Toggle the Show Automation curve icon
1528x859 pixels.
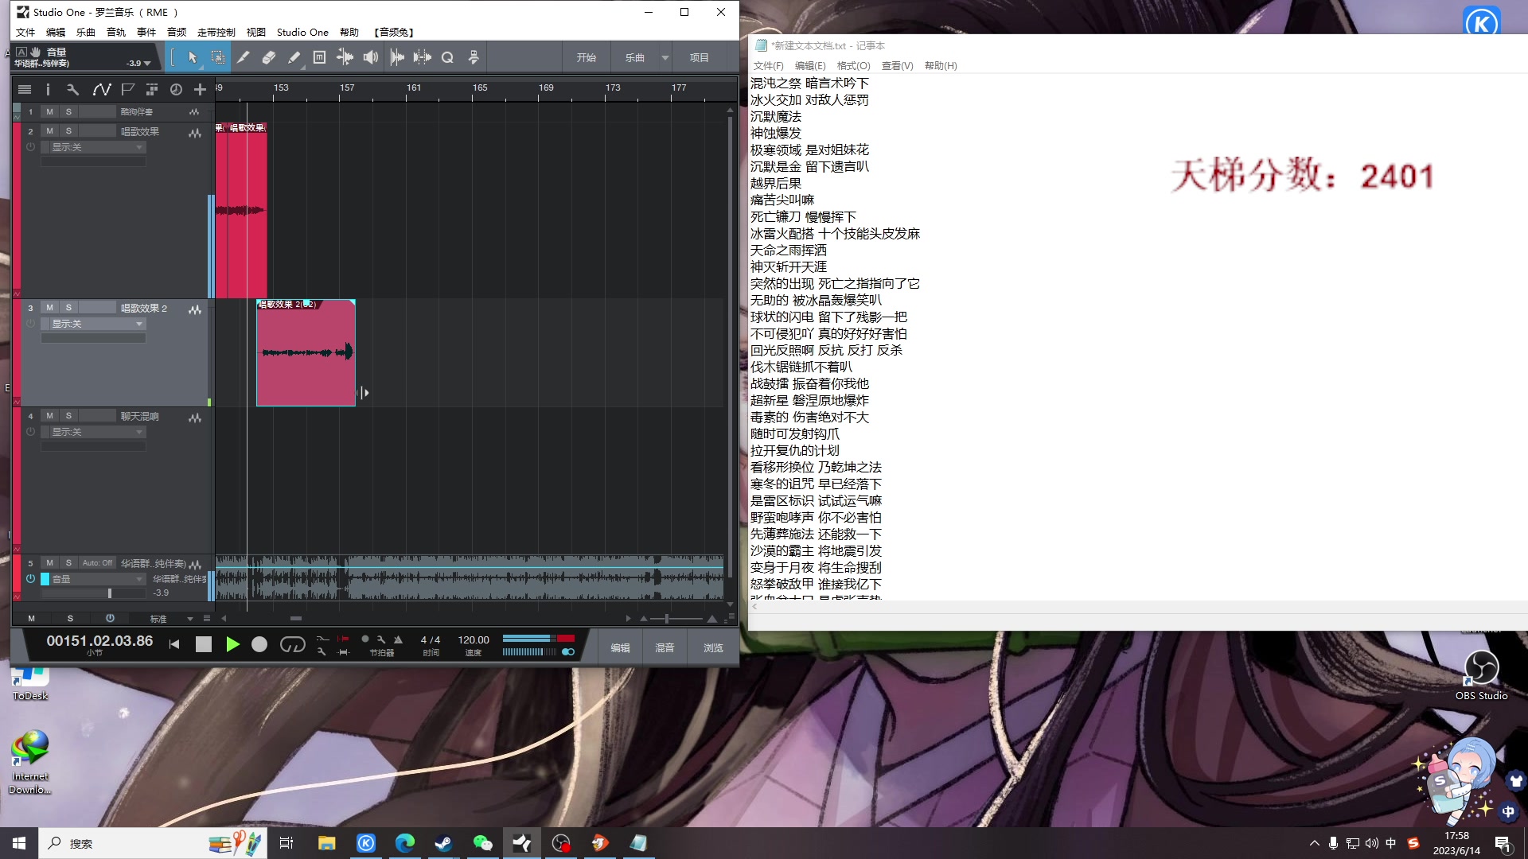[101, 89]
